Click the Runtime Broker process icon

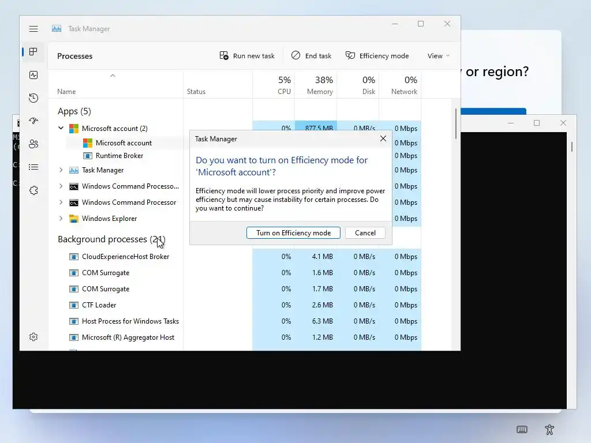pyautogui.click(x=88, y=156)
